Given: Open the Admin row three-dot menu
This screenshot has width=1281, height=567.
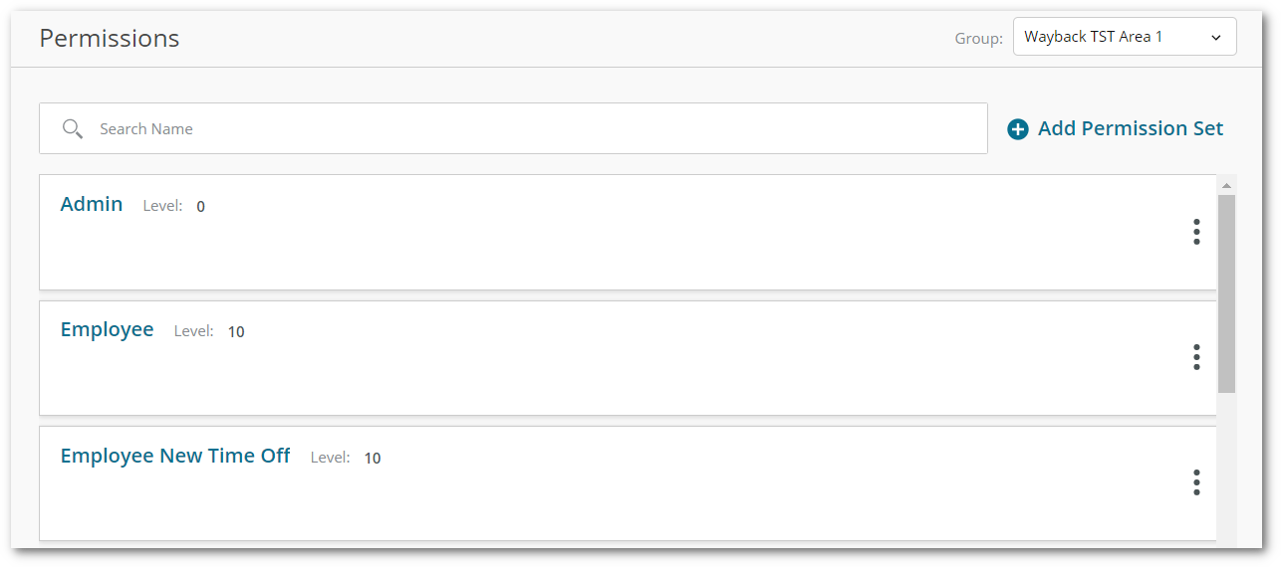Looking at the screenshot, I should coord(1196,232).
